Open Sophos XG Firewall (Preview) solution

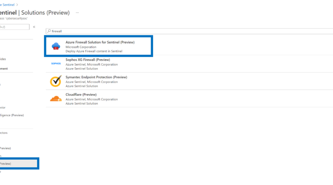(88, 59)
